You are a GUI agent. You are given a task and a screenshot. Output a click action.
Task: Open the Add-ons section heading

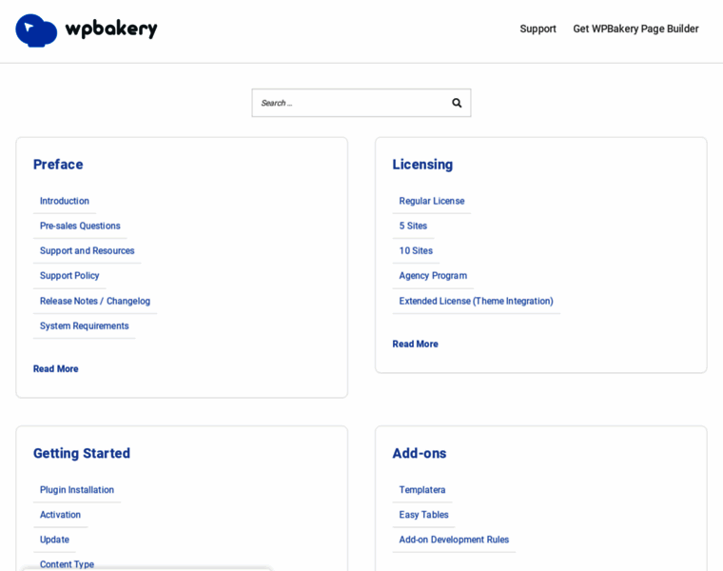[420, 453]
